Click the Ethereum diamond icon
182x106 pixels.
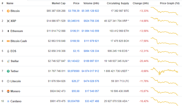pyautogui.click(x=8, y=31)
